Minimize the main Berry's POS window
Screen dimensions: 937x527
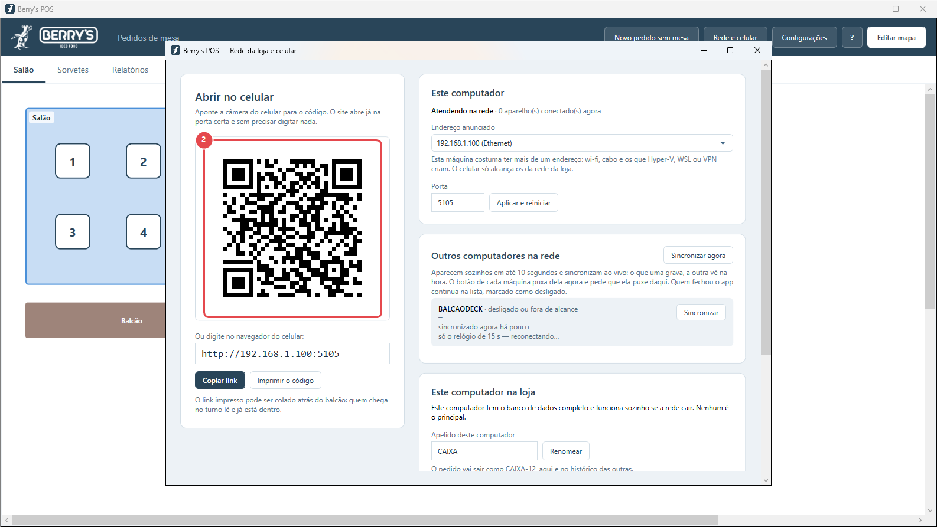(x=869, y=9)
